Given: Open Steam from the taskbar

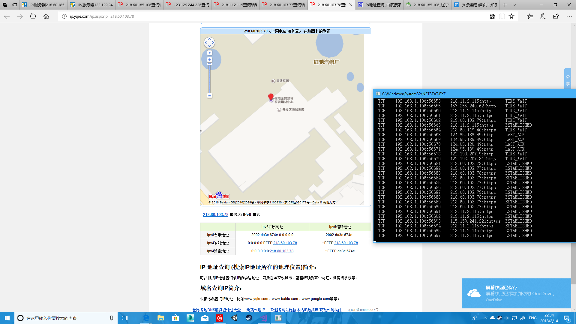Looking at the screenshot, I should coord(249,318).
